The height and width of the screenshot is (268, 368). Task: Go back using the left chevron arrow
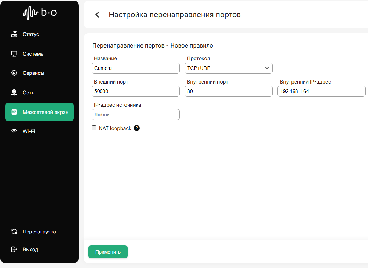coord(98,15)
